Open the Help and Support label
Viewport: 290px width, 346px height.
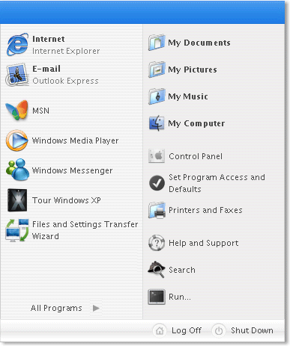point(204,243)
